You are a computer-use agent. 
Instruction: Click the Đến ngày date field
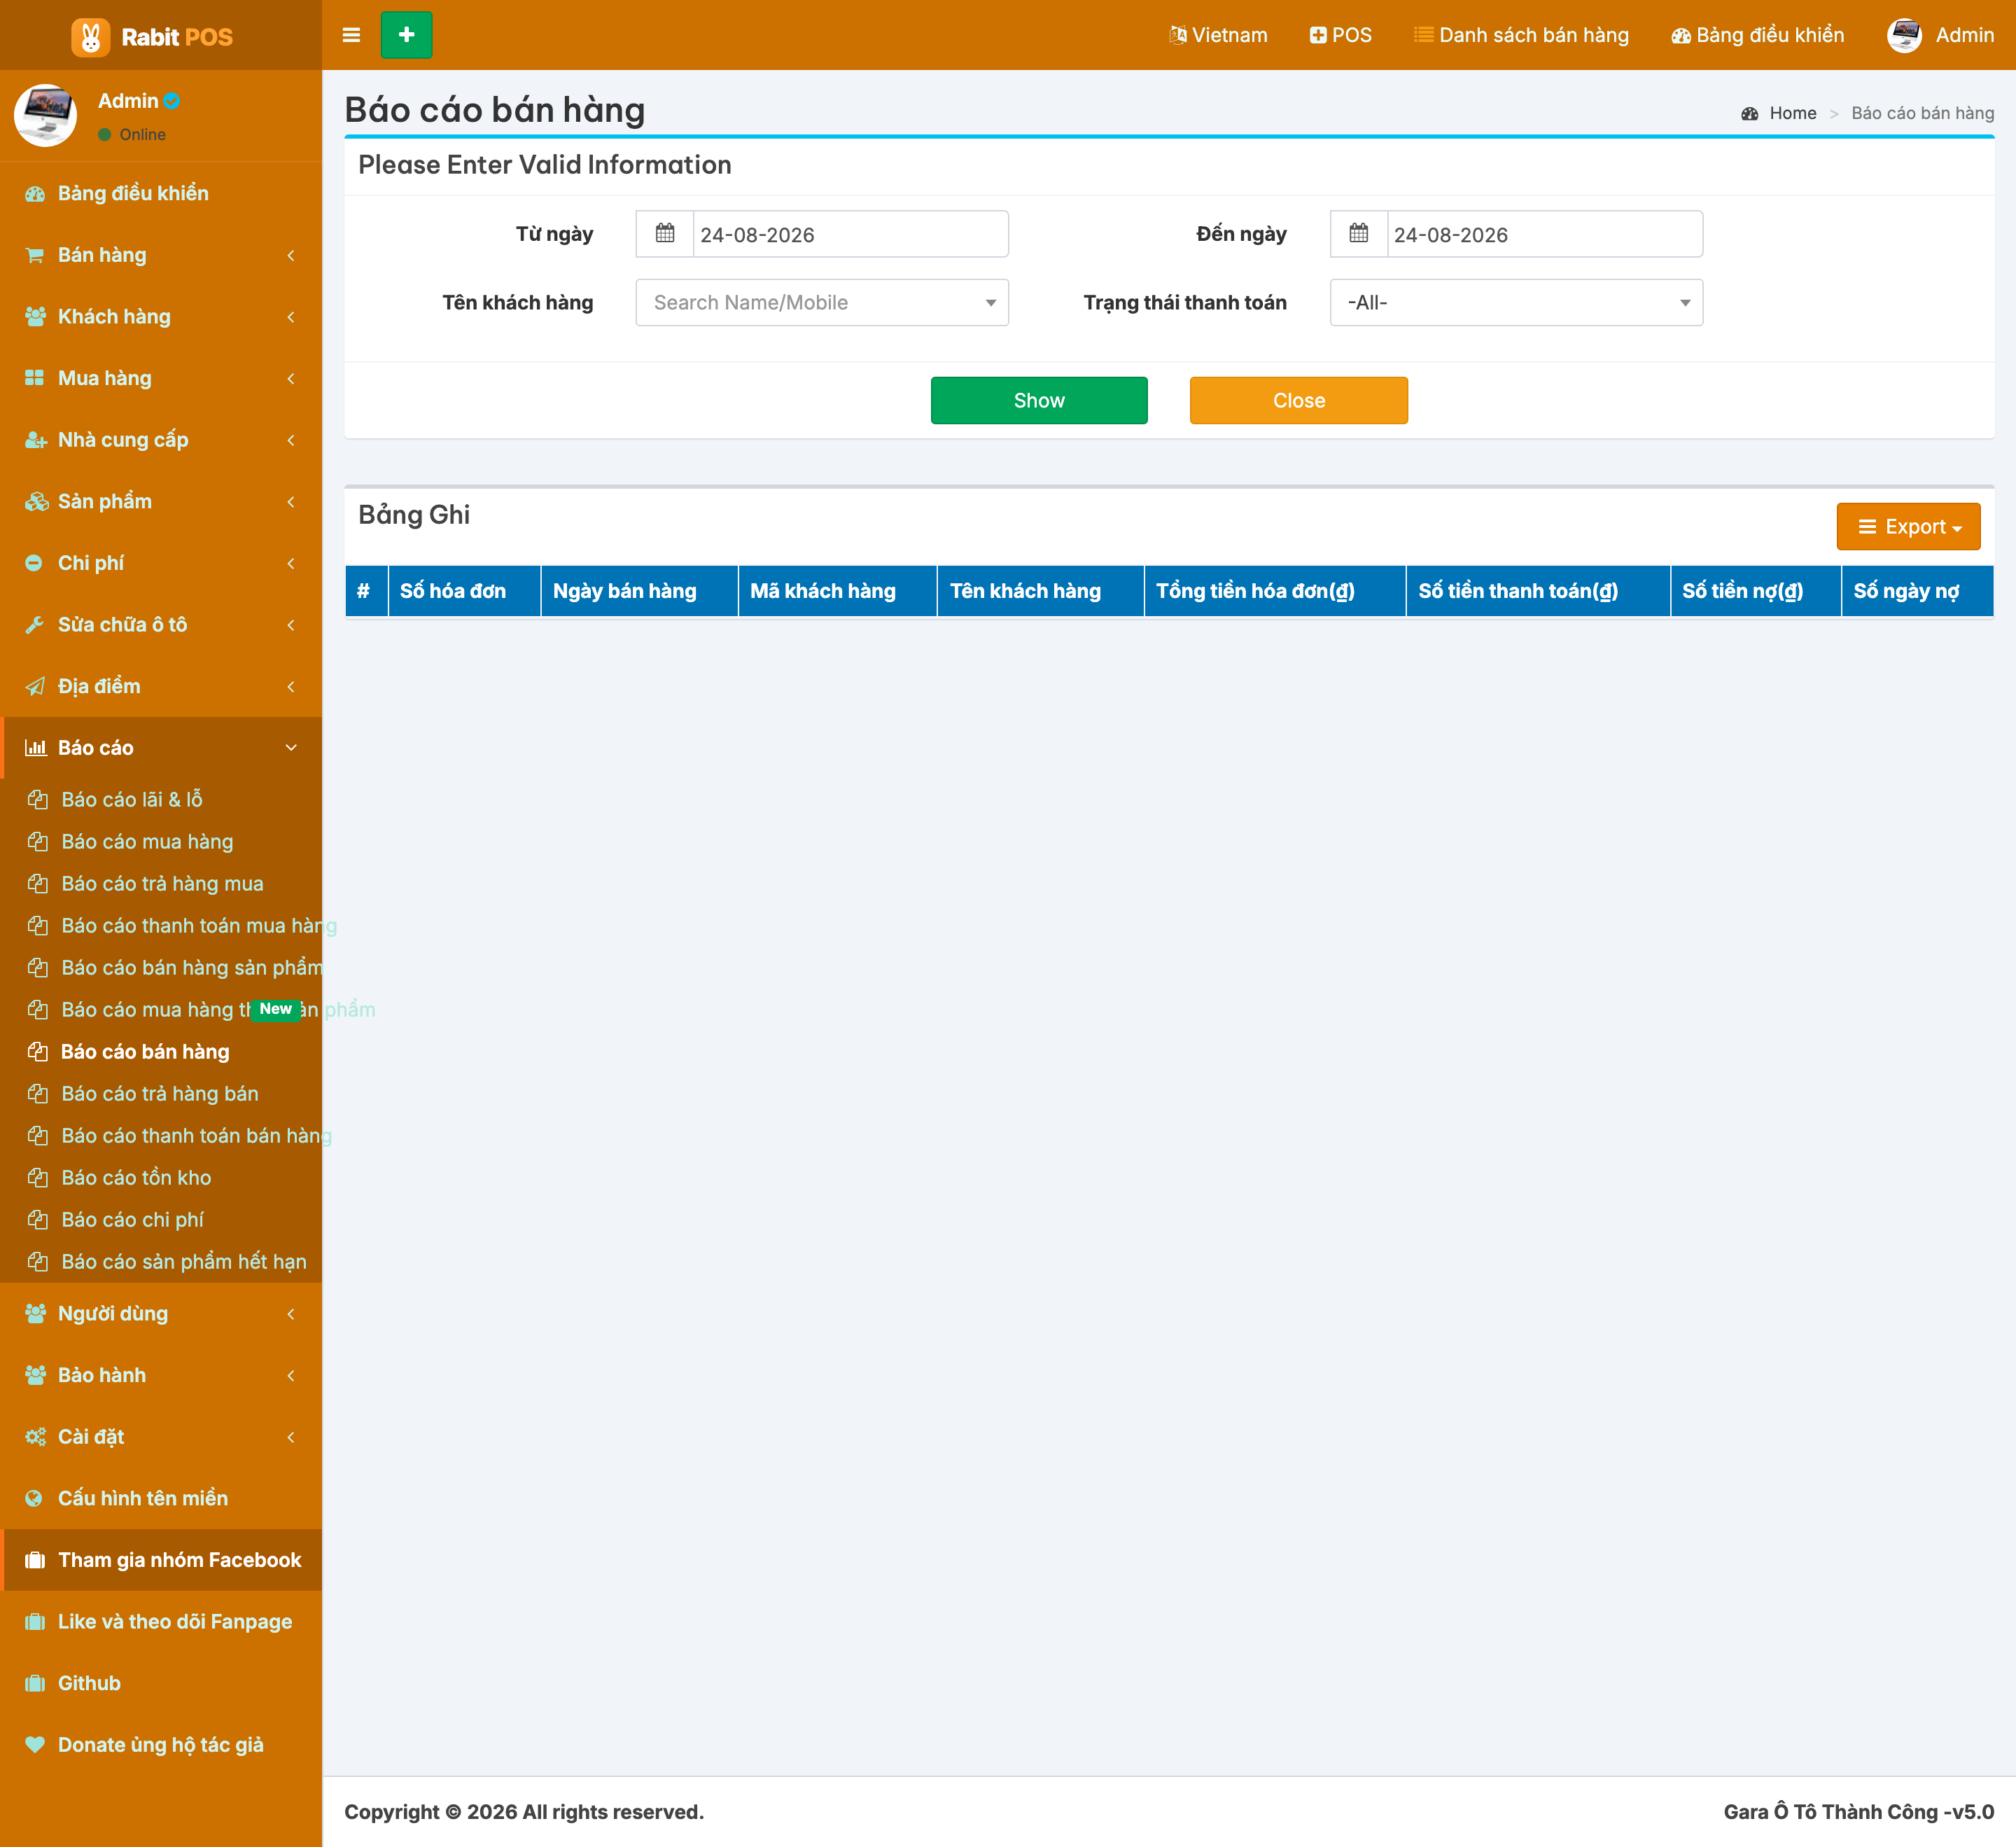pyautogui.click(x=1545, y=234)
